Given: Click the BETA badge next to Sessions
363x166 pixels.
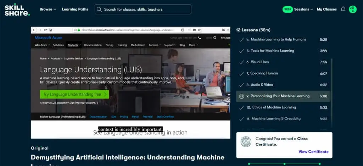Looking at the screenshot, I should 287,10.
